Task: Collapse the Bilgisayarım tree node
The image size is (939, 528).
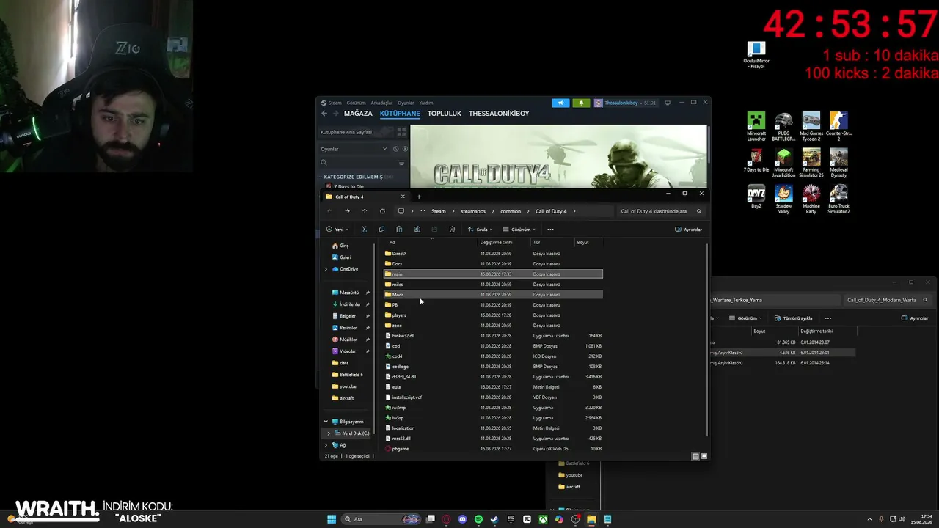Action: pyautogui.click(x=326, y=422)
